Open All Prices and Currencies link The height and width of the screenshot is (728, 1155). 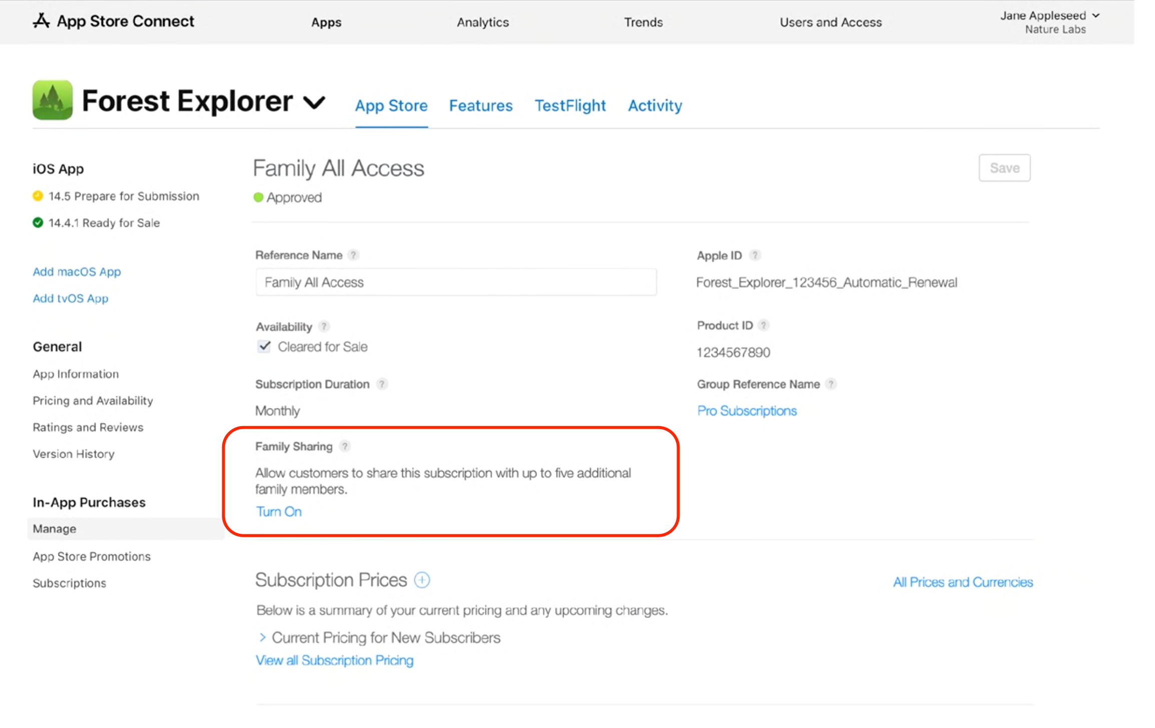pyautogui.click(x=962, y=582)
